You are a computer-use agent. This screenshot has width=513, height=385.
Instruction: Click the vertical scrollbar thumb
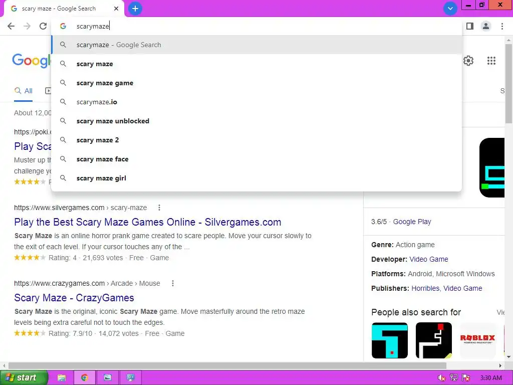pyautogui.click(x=509, y=84)
